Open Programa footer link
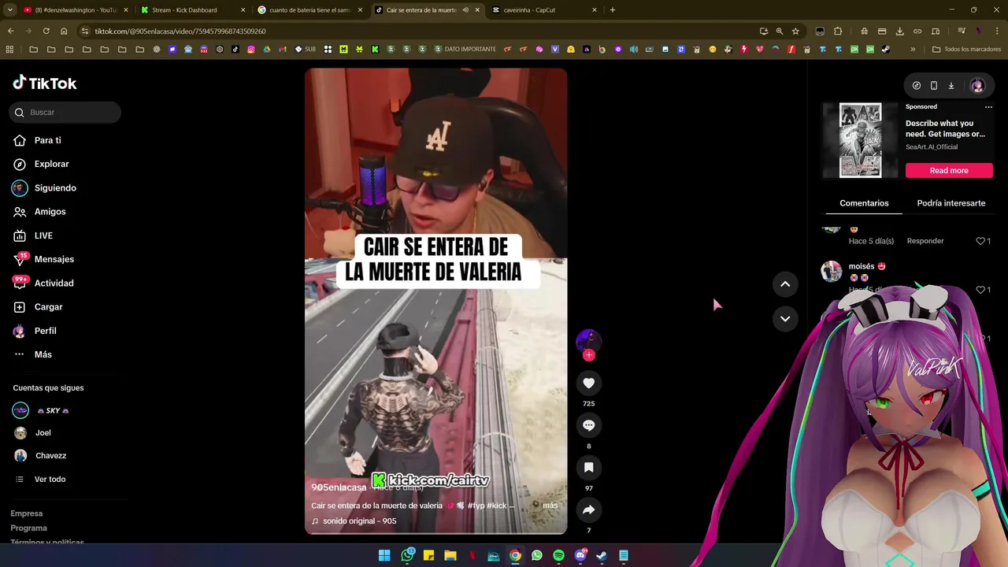Viewport: 1008px width, 567px height. coord(28,528)
